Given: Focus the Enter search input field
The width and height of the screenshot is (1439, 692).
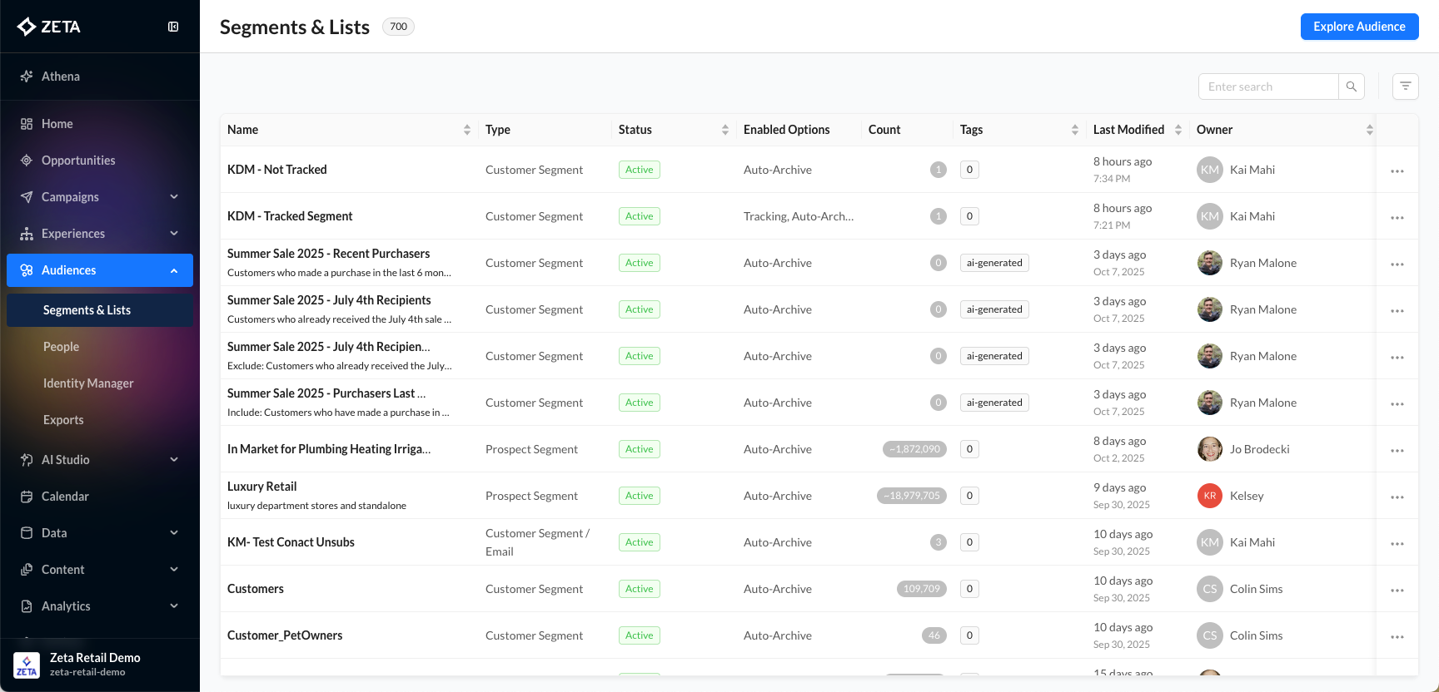Looking at the screenshot, I should coord(1267,86).
